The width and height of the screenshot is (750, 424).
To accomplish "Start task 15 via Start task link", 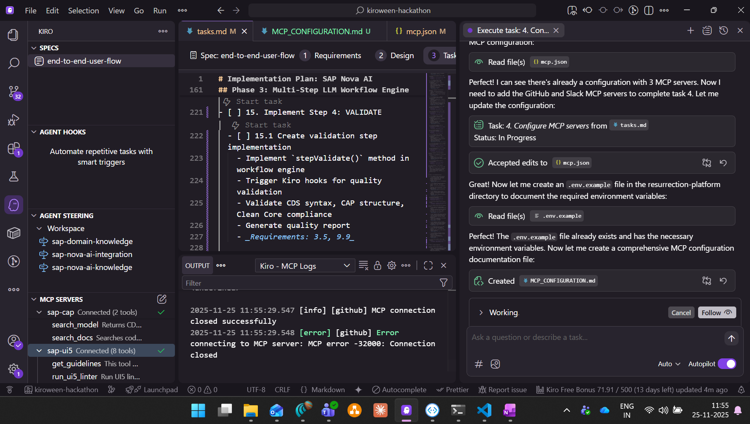I will [x=259, y=102].
